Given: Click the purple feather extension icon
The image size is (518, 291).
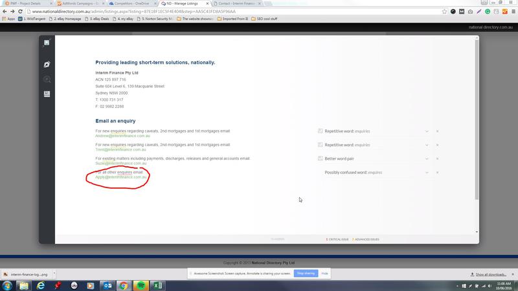Looking at the screenshot, I should (479, 12).
